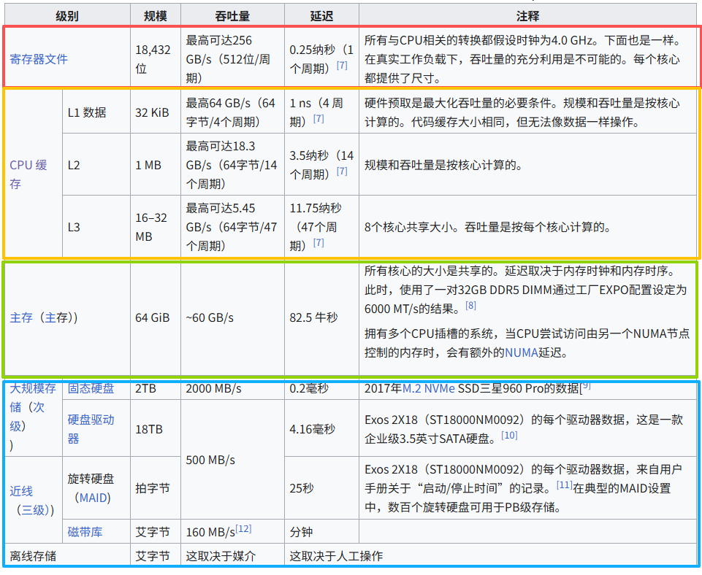Open the CPU 缓存 link
702x575 pixels.
(x=28, y=174)
